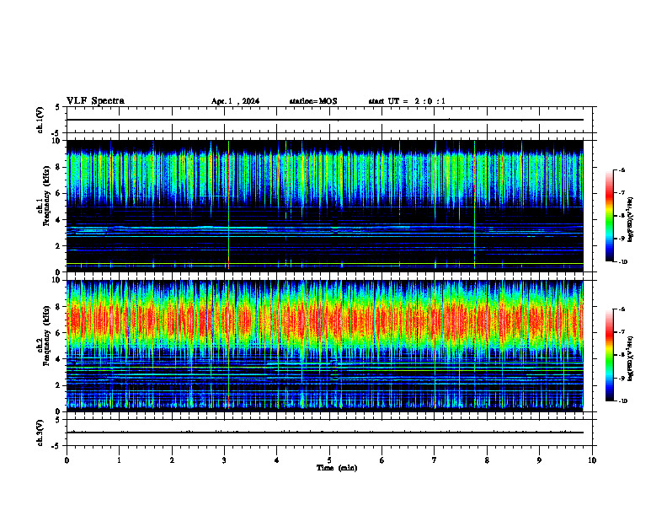This screenshot has width=667, height=516.
Task: Click the "5" tick on ch.3(V) axis
Action: pos(57,420)
